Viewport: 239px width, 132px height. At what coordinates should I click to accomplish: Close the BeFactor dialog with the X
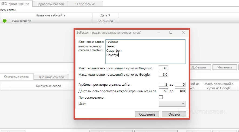click(183, 32)
